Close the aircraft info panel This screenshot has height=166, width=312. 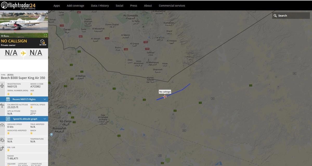tap(46, 13)
